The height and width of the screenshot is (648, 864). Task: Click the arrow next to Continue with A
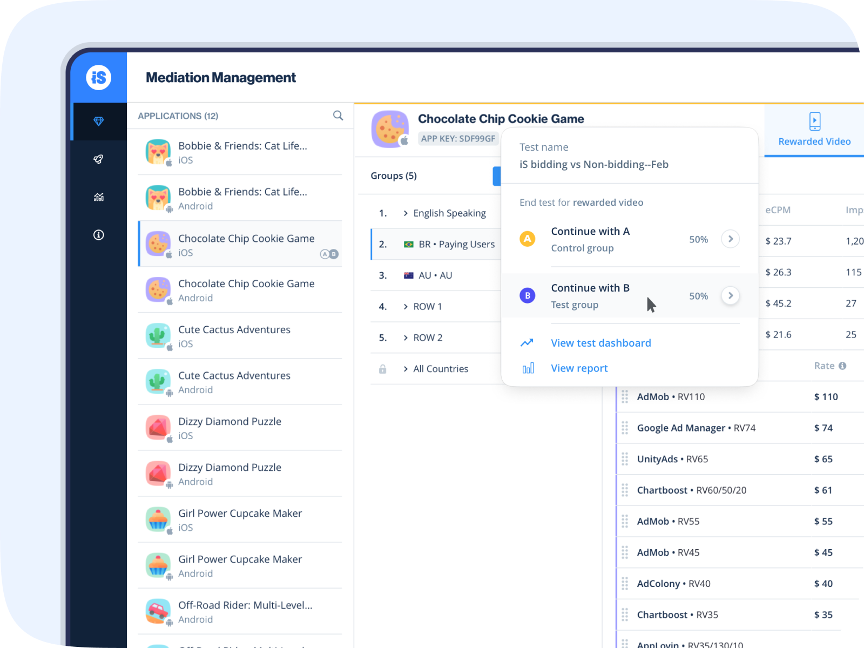coord(731,239)
